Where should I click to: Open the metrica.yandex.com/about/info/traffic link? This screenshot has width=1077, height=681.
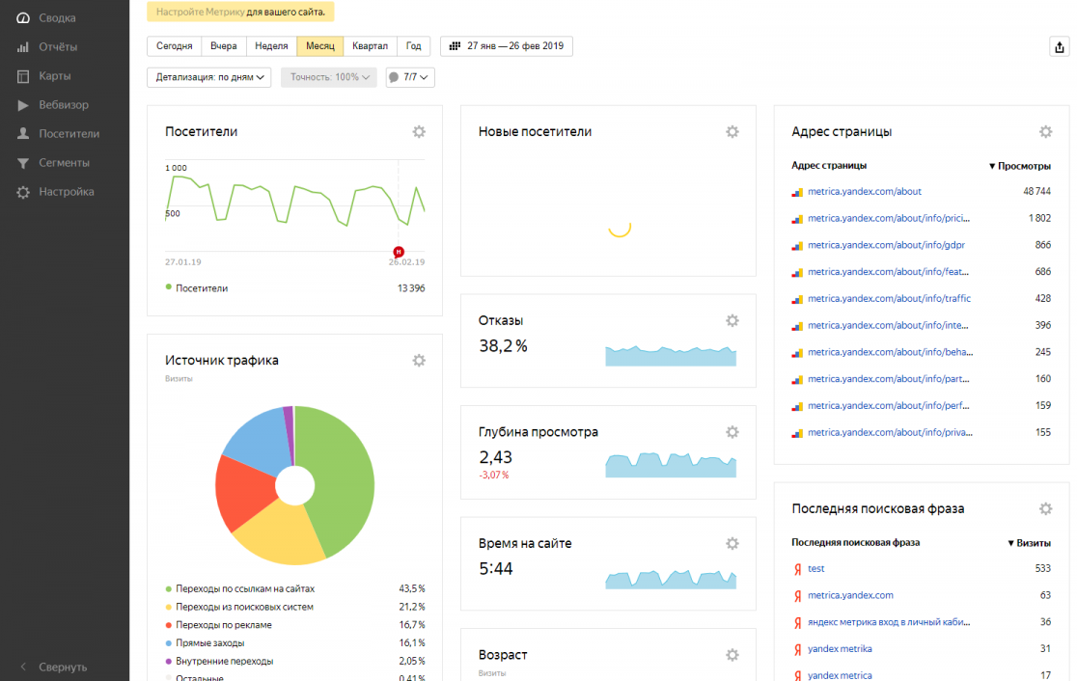(x=889, y=299)
